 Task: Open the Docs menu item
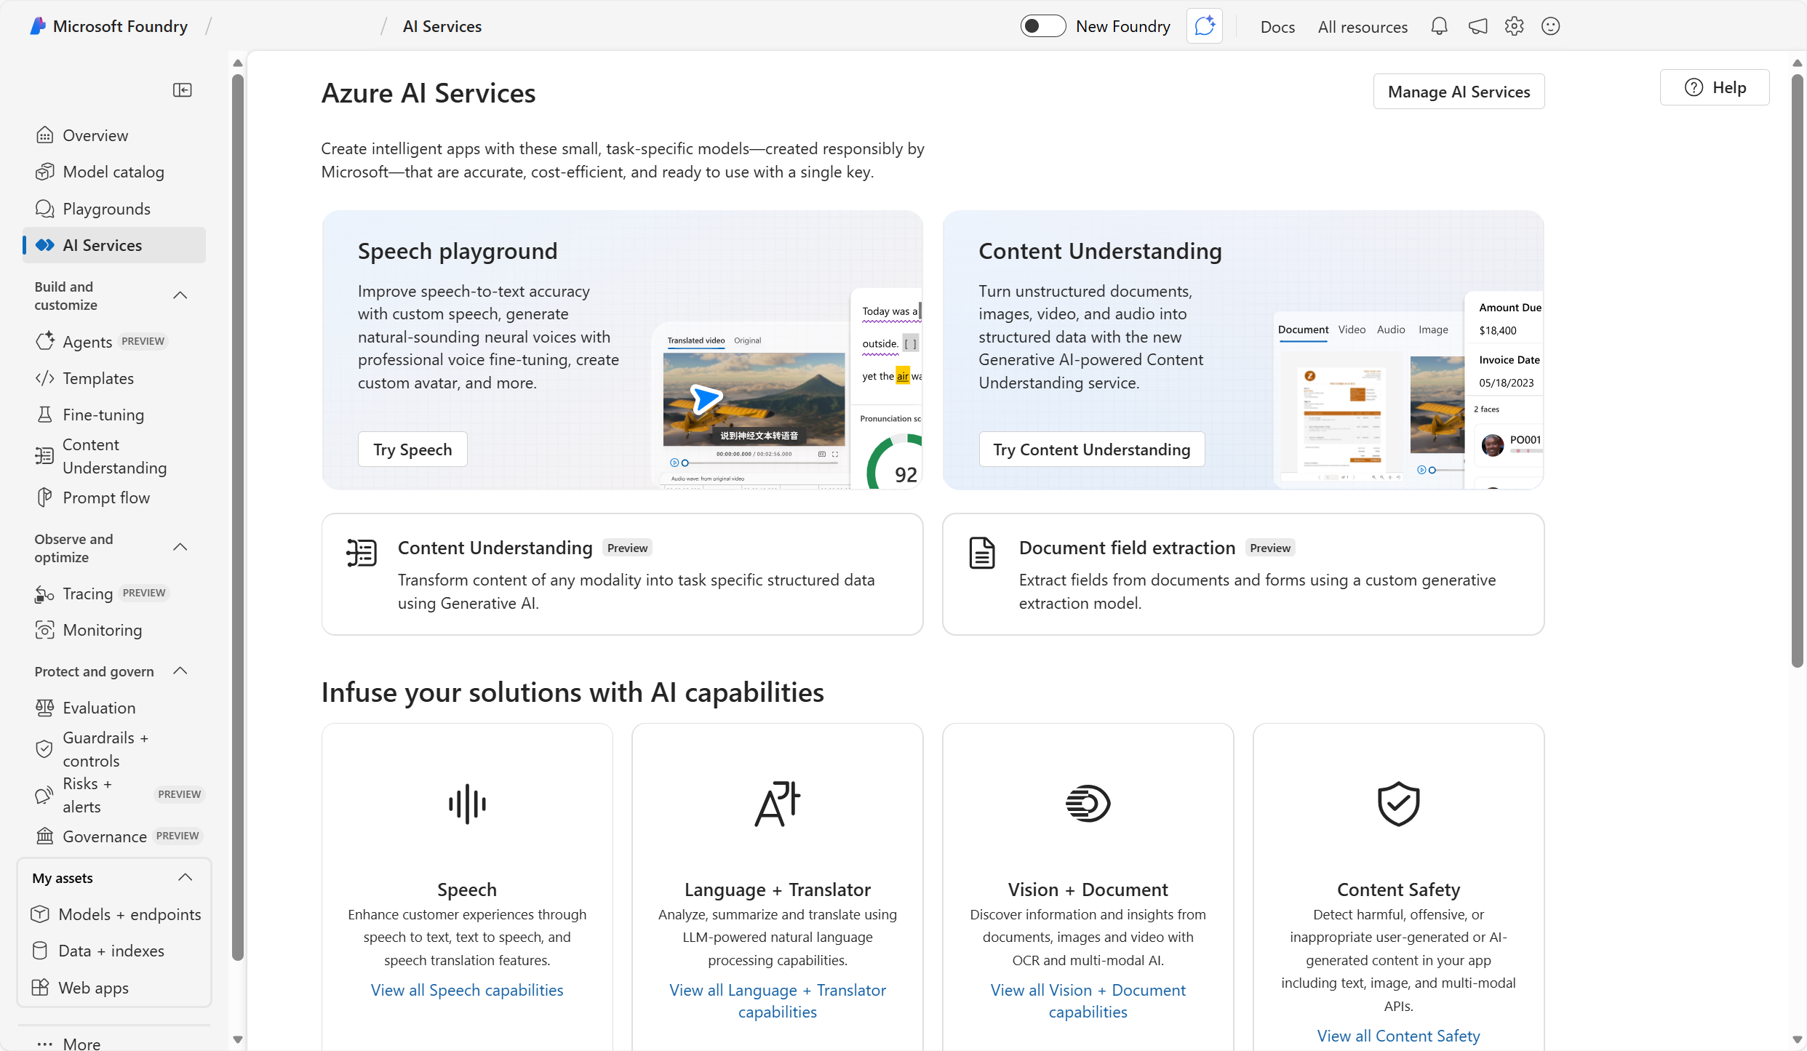(1277, 26)
